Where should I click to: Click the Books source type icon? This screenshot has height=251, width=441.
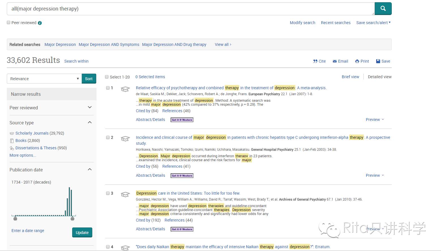click(x=12, y=141)
